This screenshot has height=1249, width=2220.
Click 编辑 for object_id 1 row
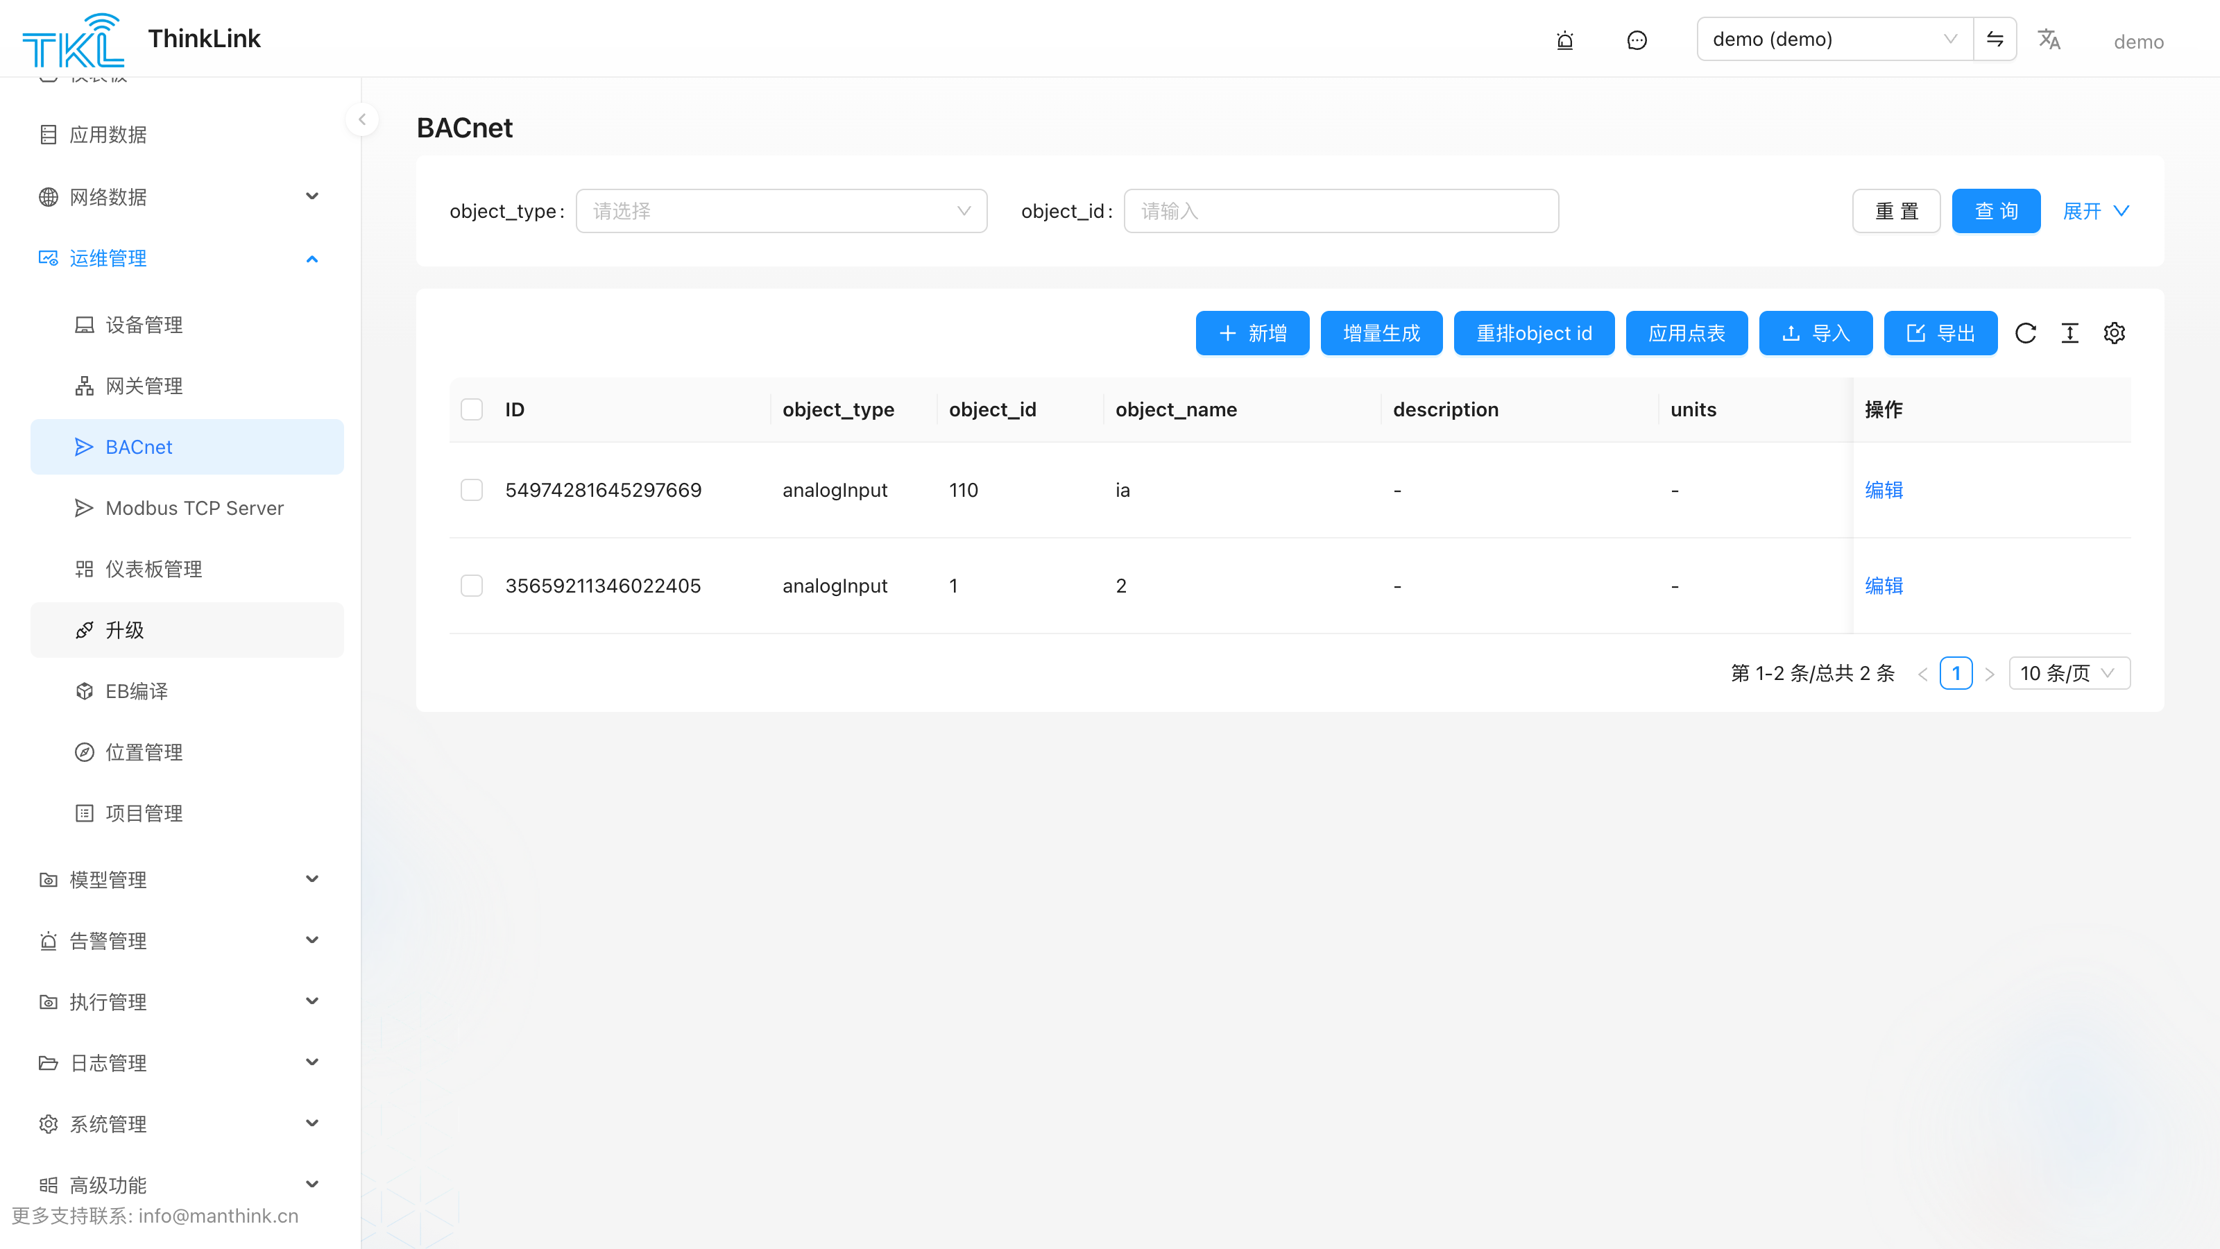tap(1884, 585)
